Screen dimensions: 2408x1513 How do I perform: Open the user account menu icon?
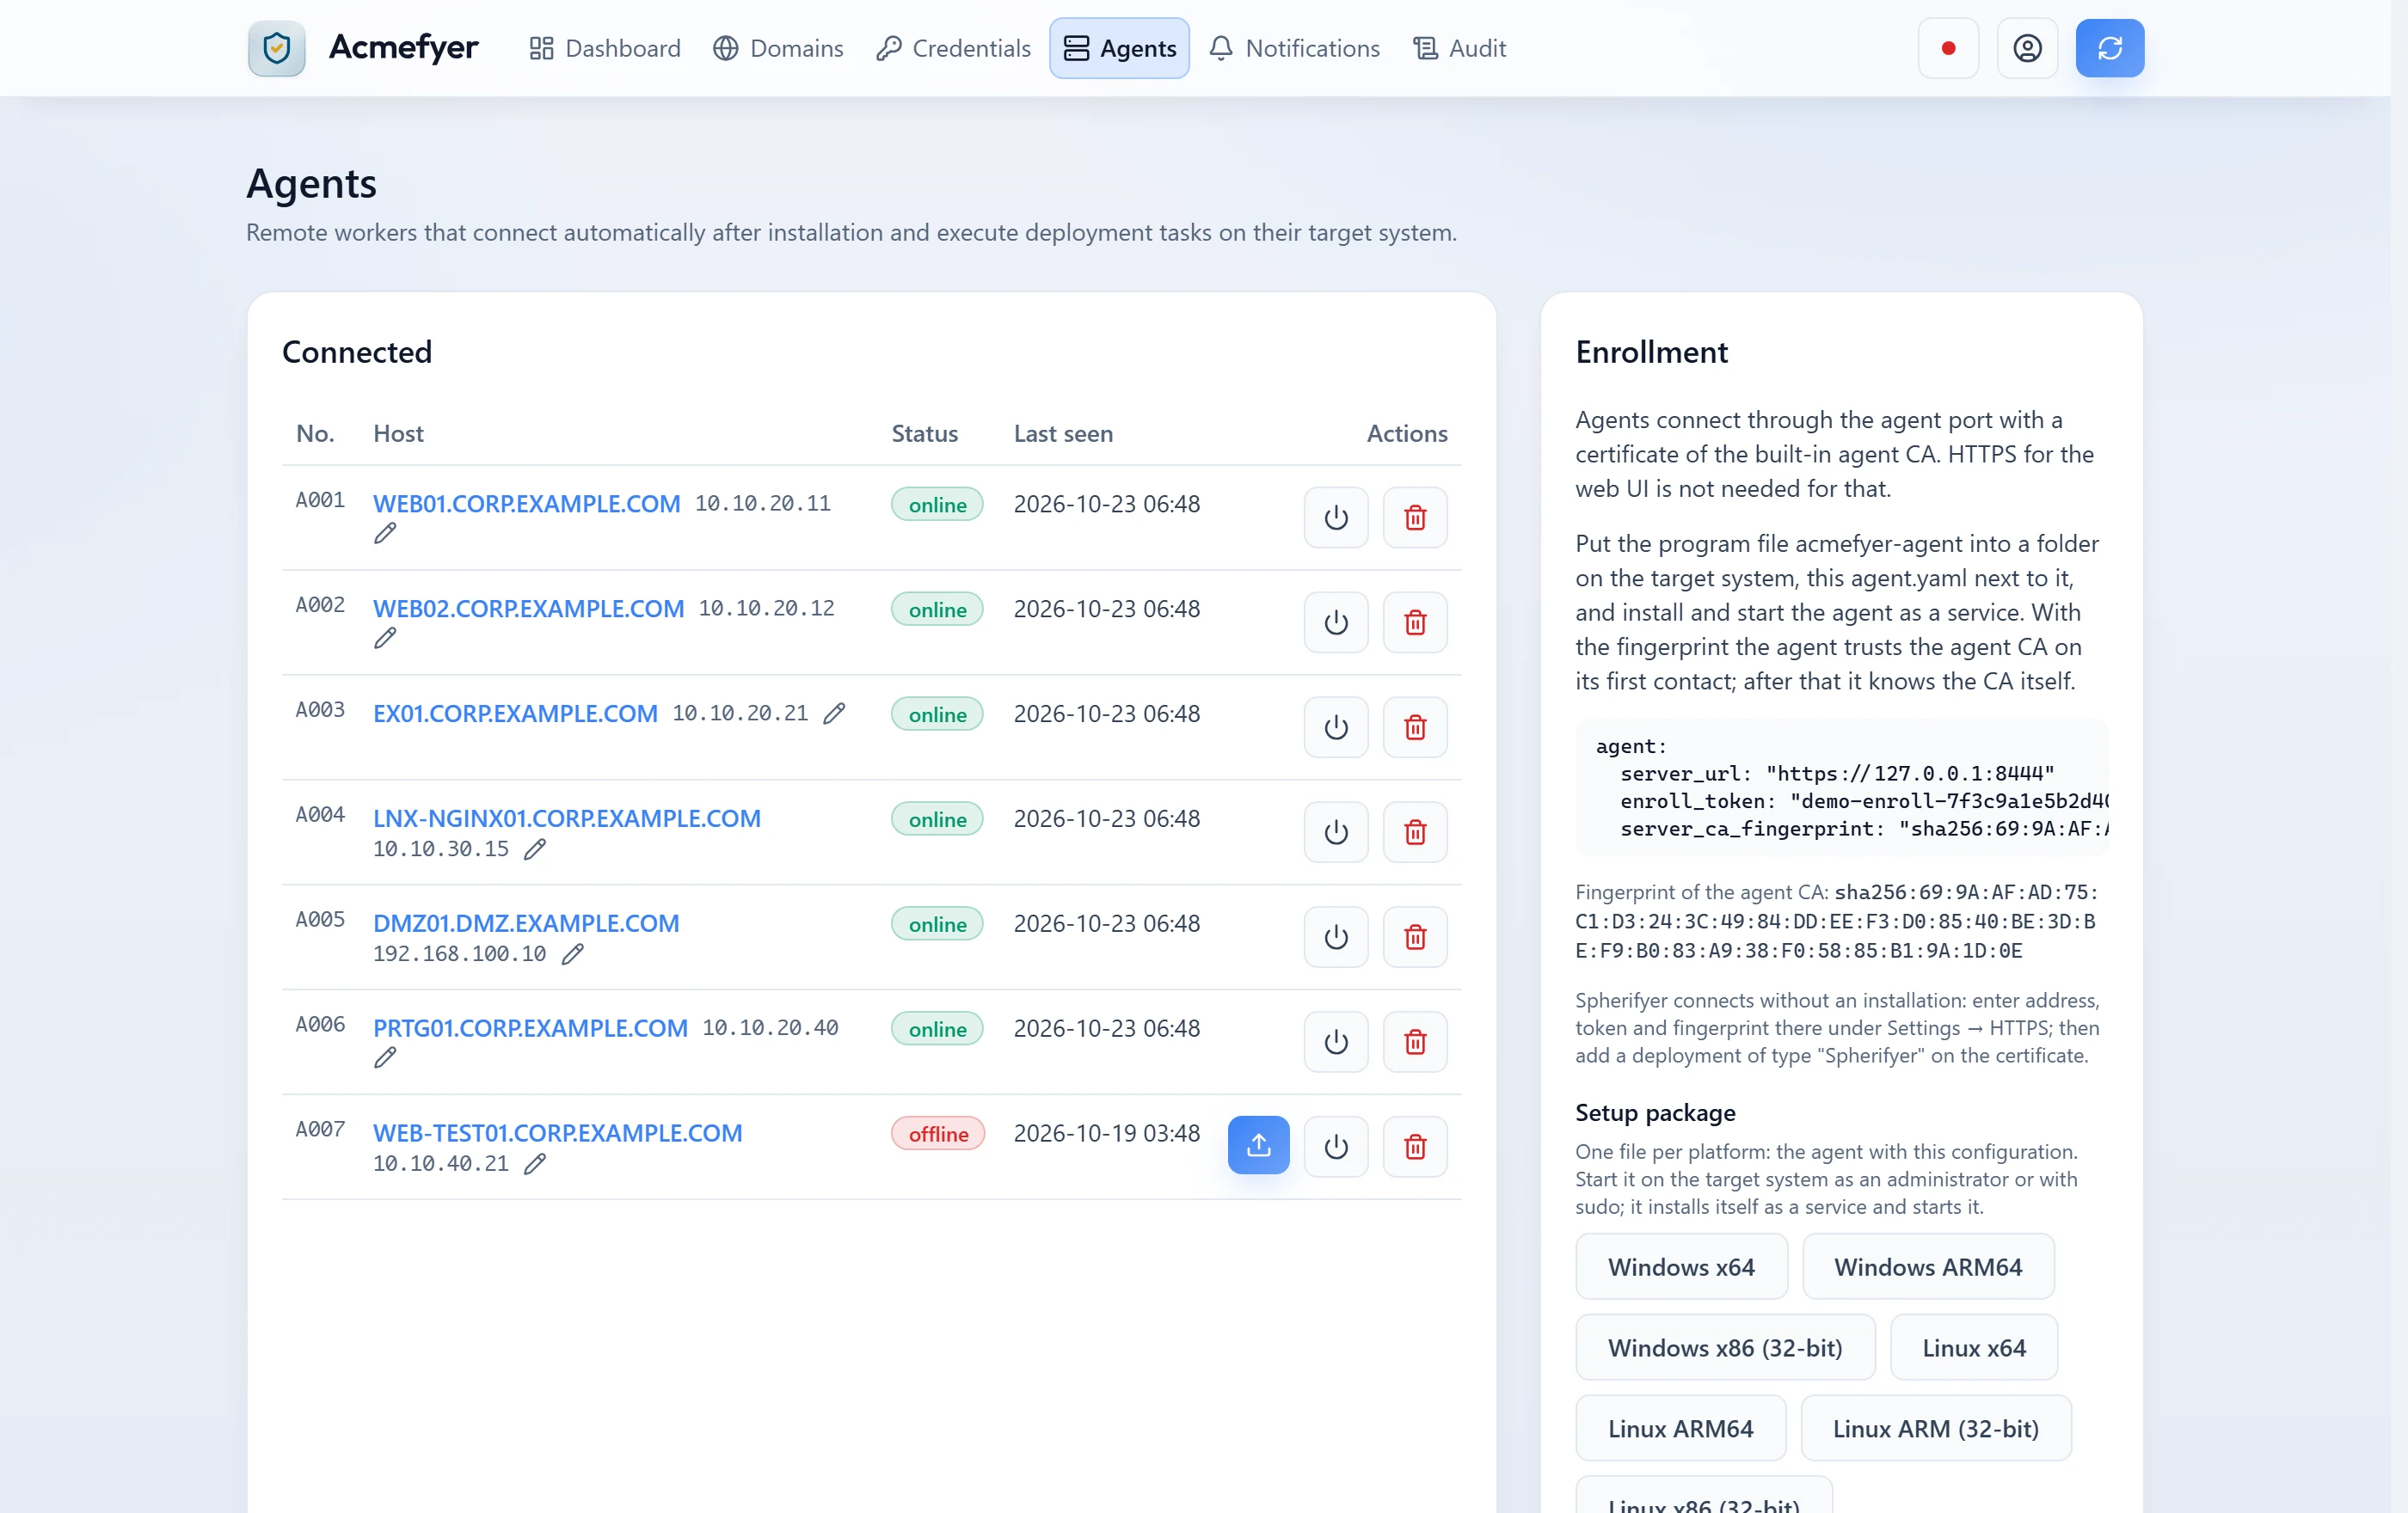tap(2026, 48)
